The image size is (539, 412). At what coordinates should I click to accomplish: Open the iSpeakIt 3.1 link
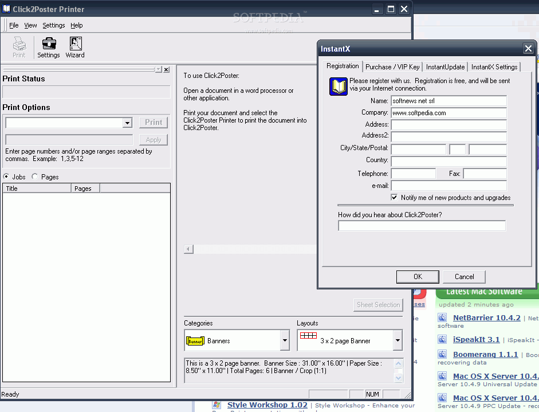(x=476, y=339)
